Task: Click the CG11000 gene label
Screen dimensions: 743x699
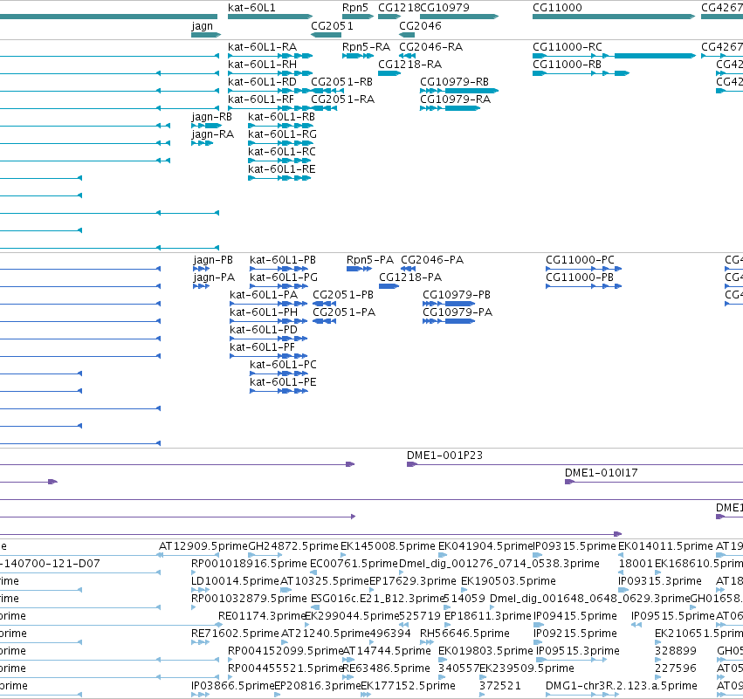Action: pyautogui.click(x=557, y=8)
